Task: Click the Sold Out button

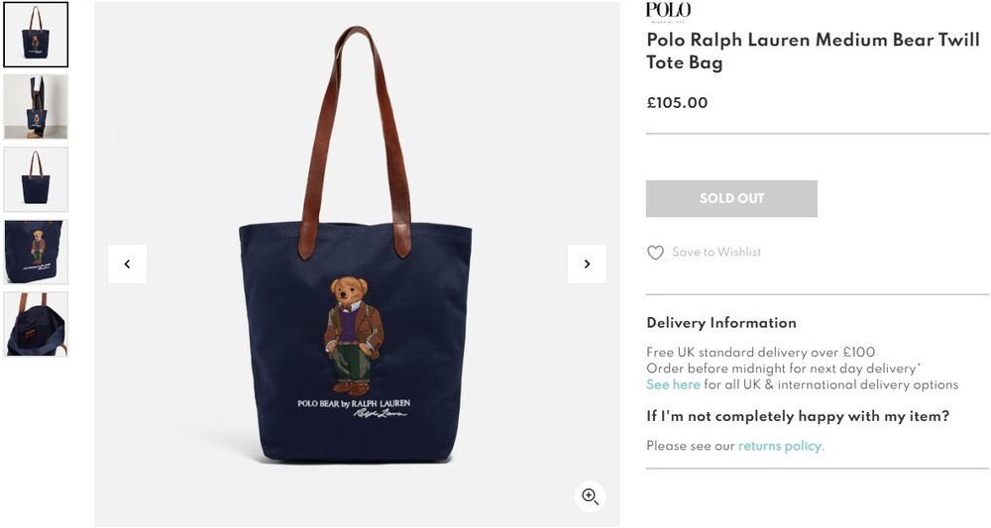Action: (x=731, y=198)
